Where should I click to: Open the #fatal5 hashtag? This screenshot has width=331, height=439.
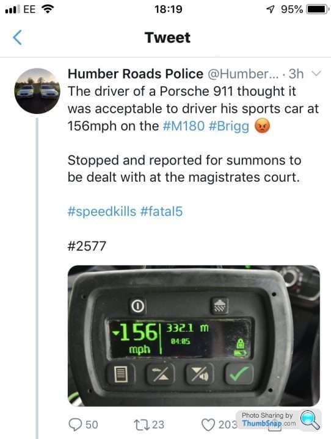click(x=161, y=211)
